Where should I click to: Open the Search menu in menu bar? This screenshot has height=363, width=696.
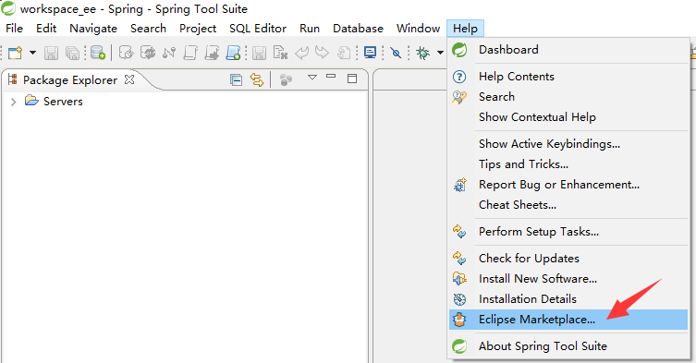[x=148, y=29]
